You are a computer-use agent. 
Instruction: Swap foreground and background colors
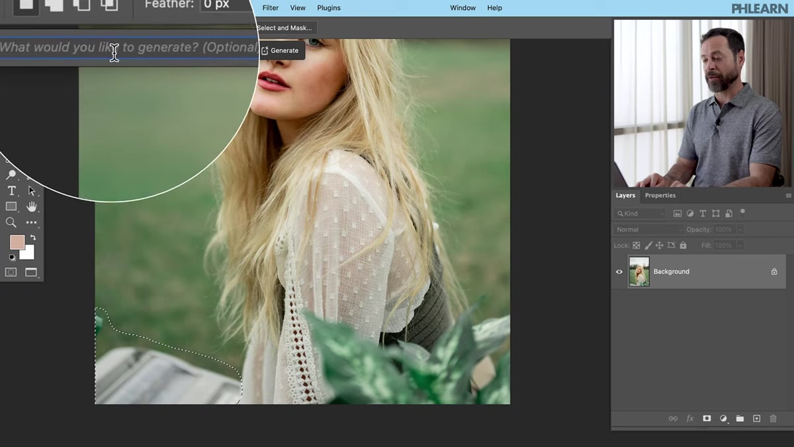click(x=32, y=237)
